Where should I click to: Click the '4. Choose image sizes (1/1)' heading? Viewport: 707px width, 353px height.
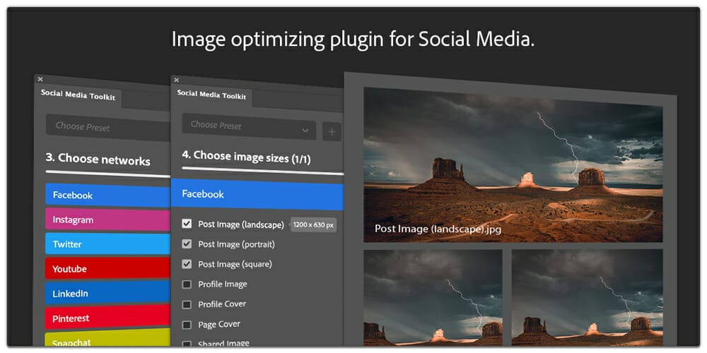pos(246,157)
